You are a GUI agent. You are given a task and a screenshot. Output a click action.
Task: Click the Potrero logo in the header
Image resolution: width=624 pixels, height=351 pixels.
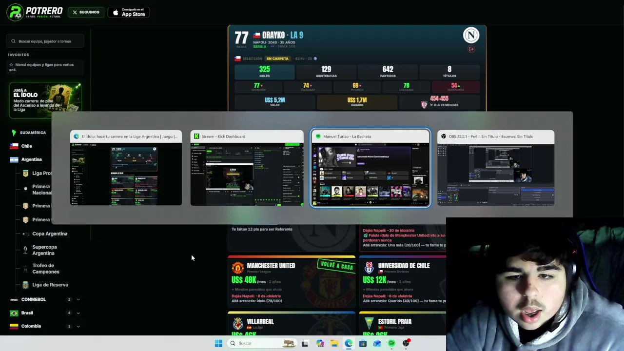point(35,12)
